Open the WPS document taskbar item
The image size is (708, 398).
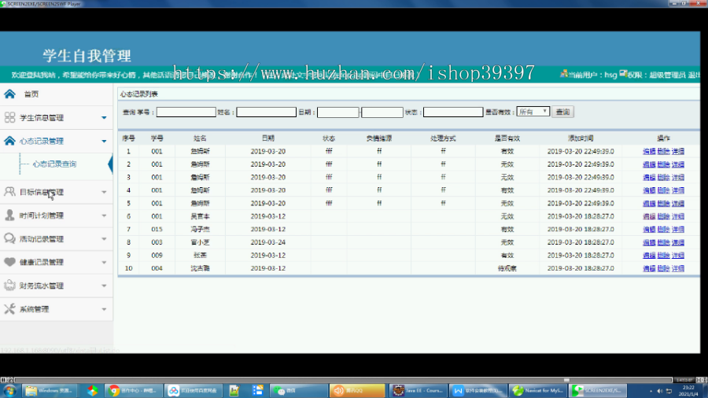tap(478, 391)
